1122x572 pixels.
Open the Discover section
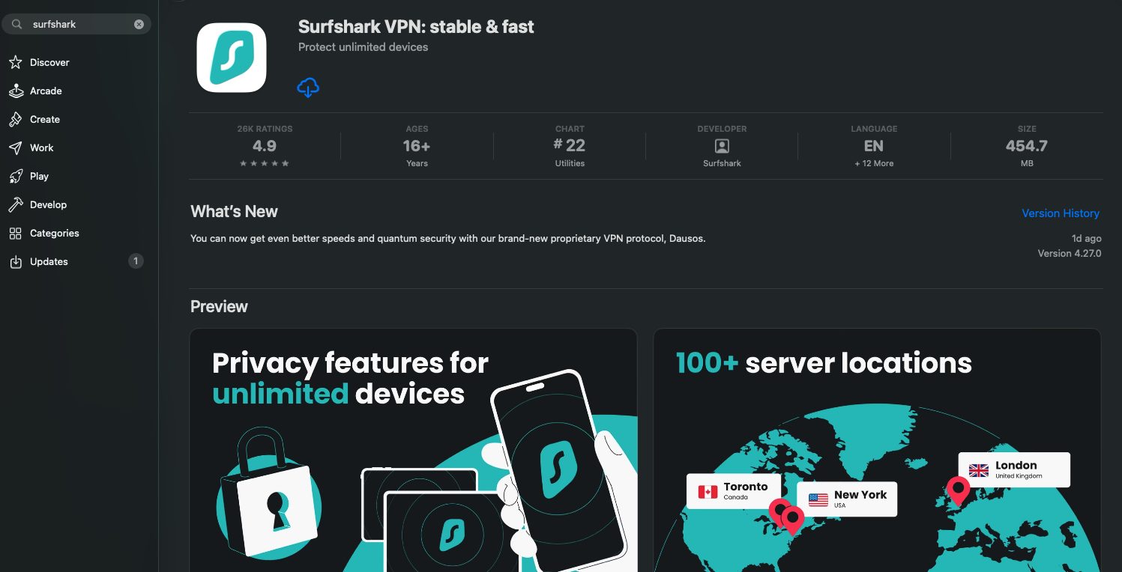tap(49, 63)
